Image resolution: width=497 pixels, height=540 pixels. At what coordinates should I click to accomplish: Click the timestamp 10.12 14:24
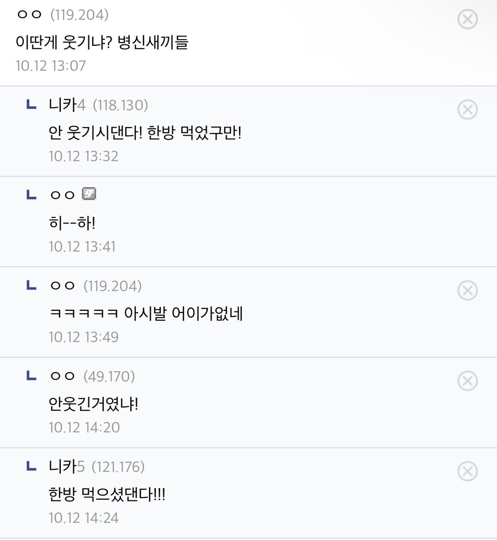click(83, 518)
